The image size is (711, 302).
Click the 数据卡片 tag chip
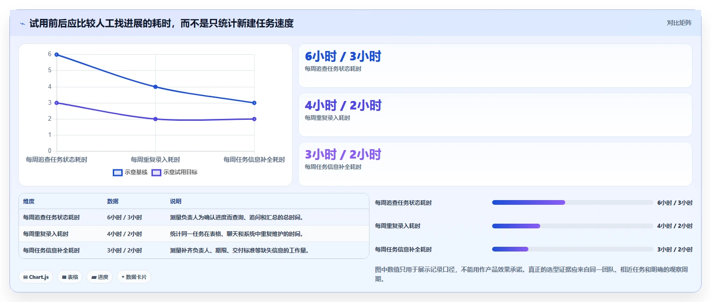(x=134, y=277)
